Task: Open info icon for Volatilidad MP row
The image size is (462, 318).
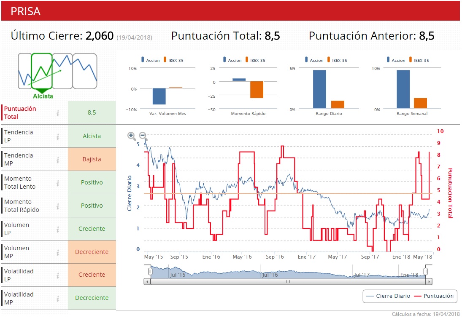Action: [58, 298]
